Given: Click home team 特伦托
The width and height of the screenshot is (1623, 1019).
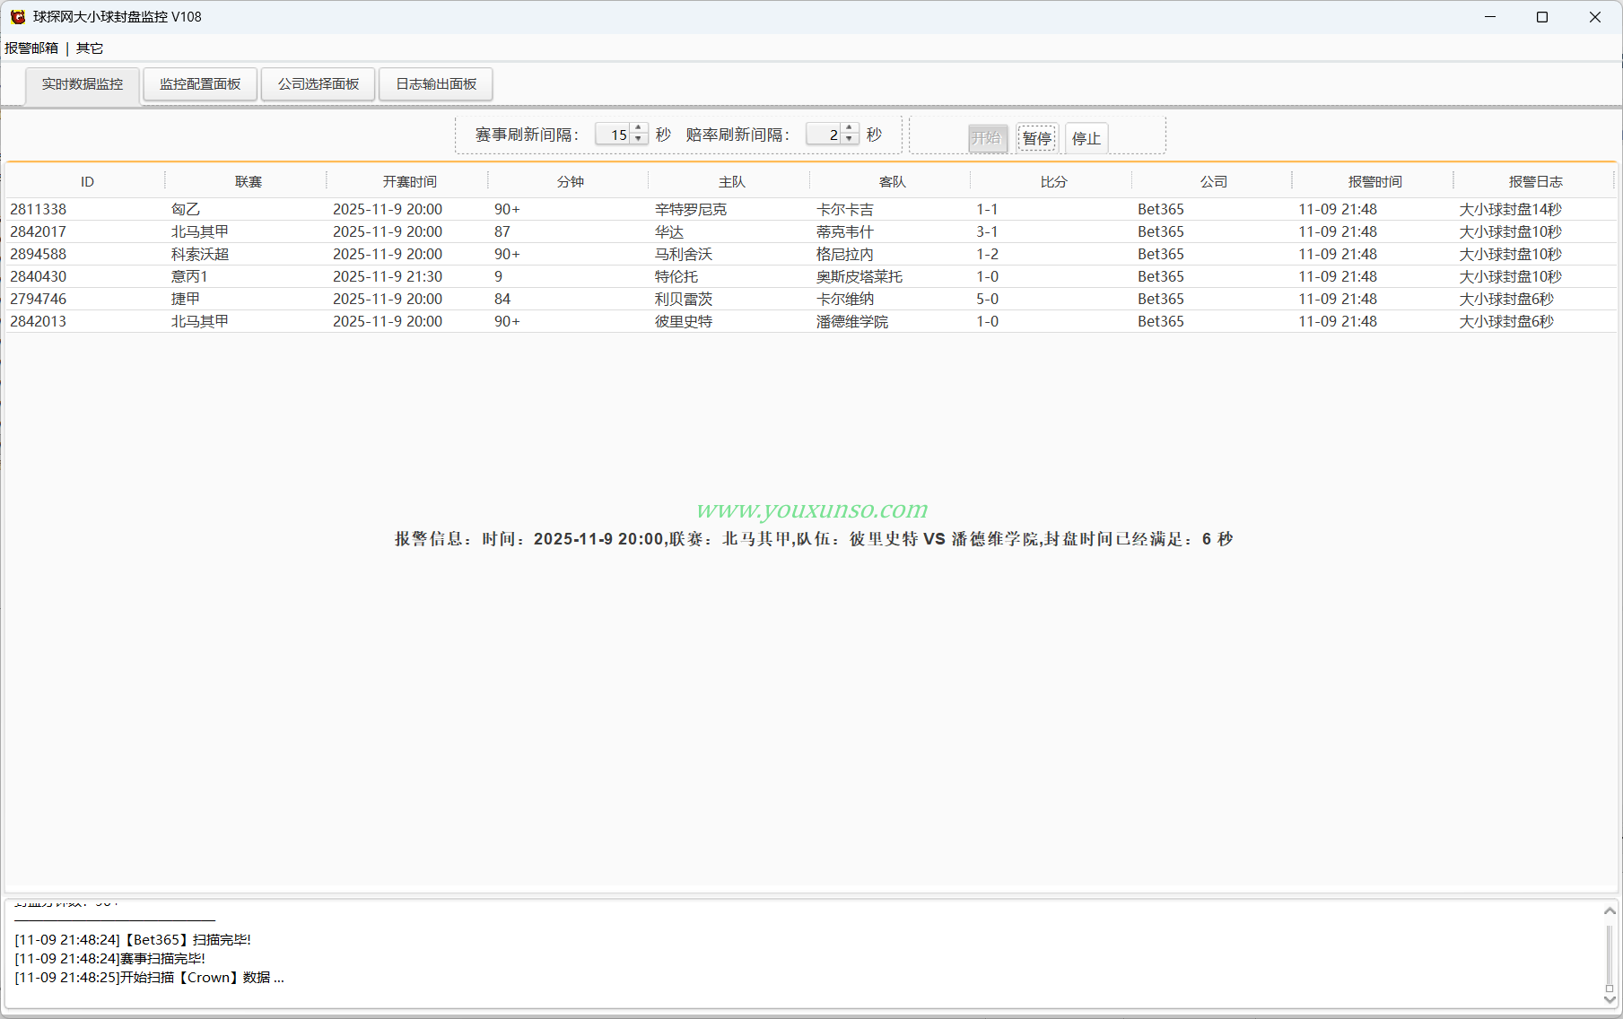Looking at the screenshot, I should click(676, 276).
